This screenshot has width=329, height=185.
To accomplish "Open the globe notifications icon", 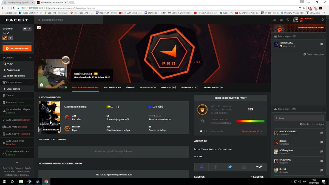I will (288, 20).
